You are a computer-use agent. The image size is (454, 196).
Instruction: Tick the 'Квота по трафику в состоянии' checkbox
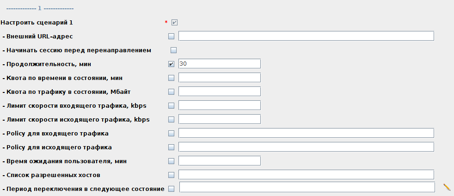[172, 92]
